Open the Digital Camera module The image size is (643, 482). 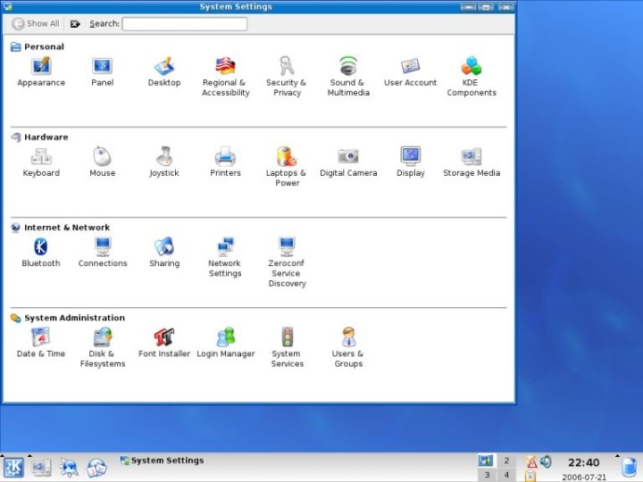[x=348, y=162]
